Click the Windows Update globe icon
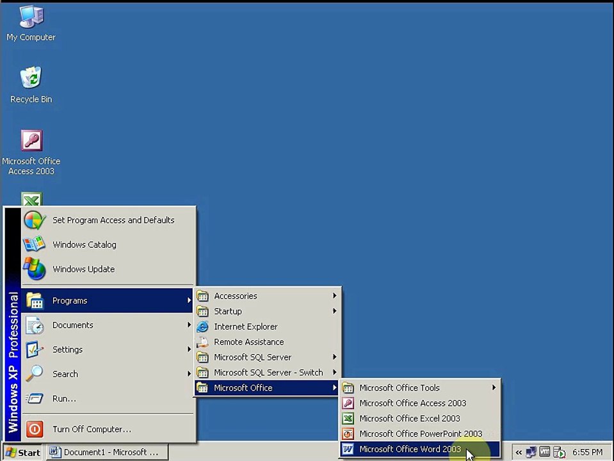The width and height of the screenshot is (614, 461). [35, 269]
